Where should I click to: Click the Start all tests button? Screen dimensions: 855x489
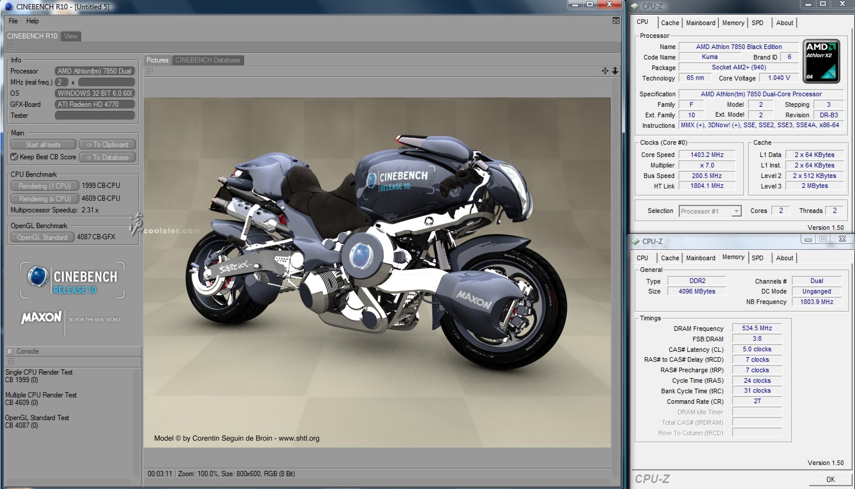tap(43, 145)
